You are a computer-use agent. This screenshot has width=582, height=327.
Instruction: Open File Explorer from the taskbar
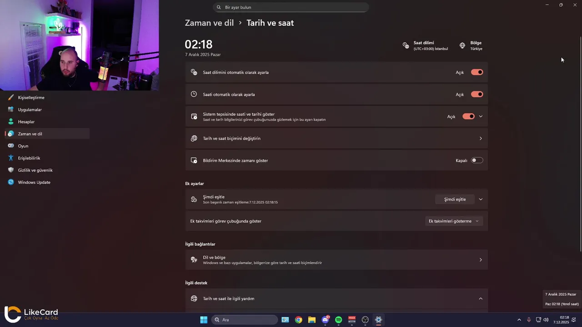311,320
